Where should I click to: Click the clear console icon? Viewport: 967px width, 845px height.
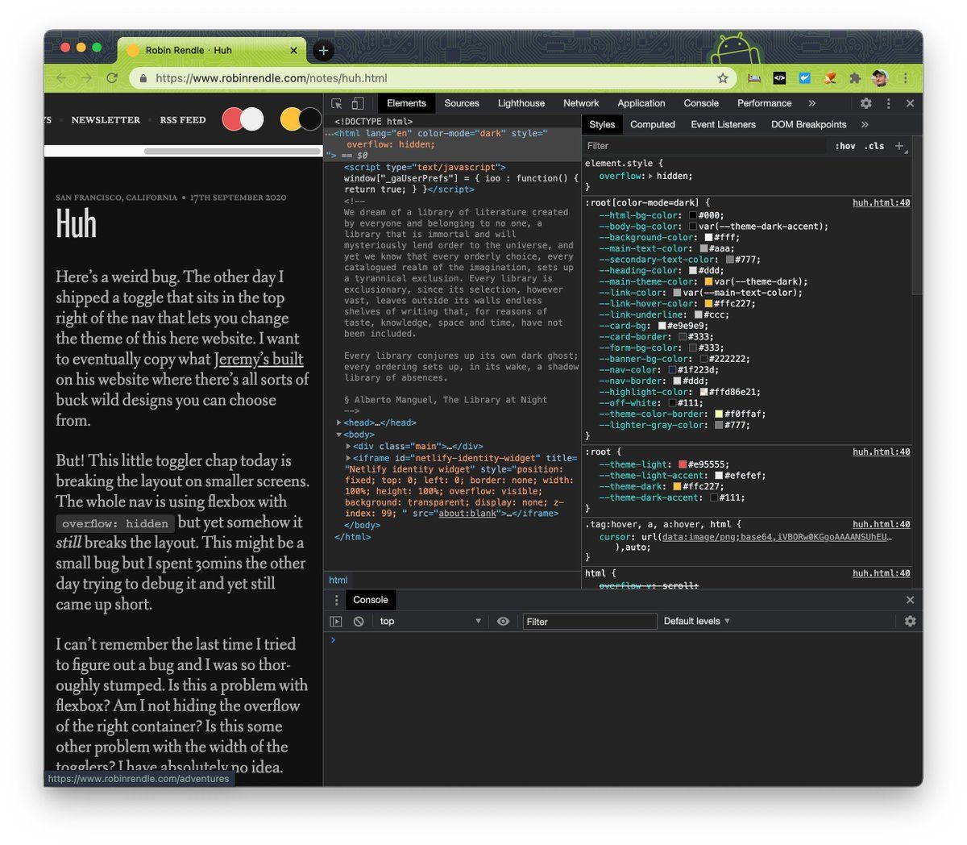pyautogui.click(x=359, y=622)
